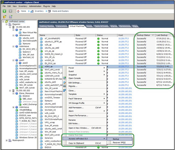Choose Recover VM(s) from submenu
Image resolution: width=175 pixels, height=150 pixels.
coord(120,142)
